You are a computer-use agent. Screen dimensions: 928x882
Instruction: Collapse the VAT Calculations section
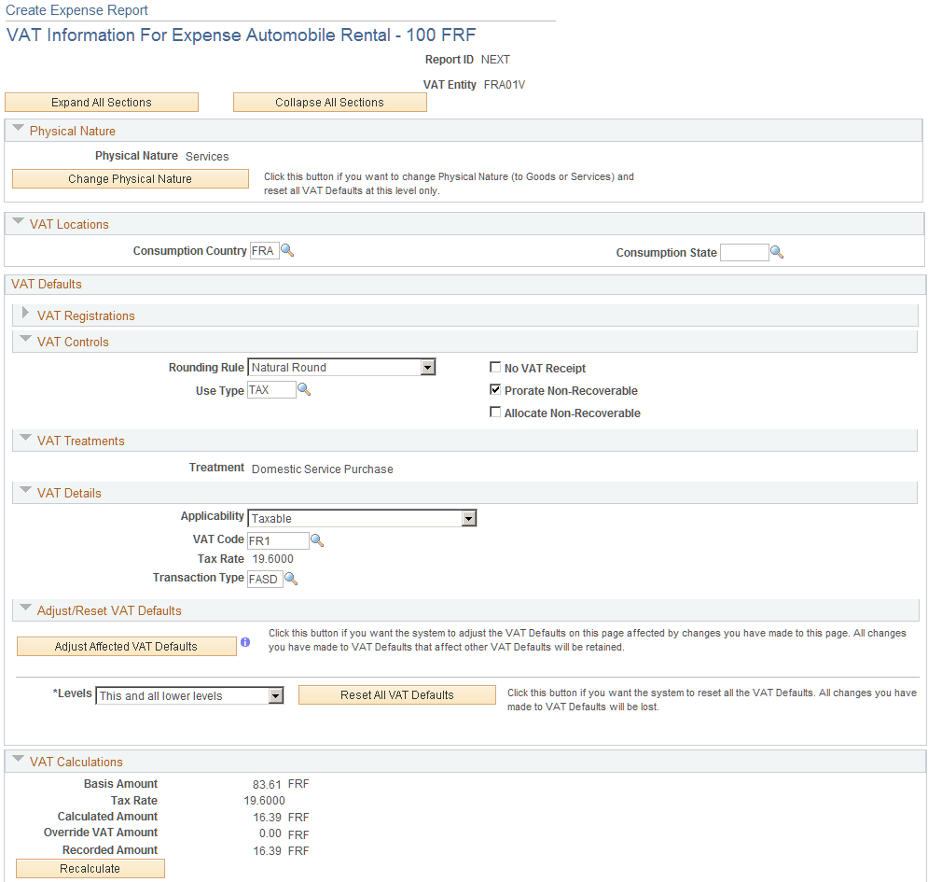coord(17,761)
